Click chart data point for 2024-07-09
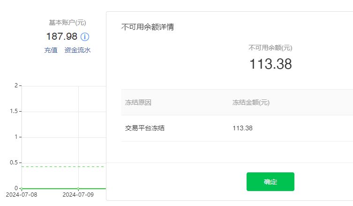The image size is (353, 206). tap(78, 189)
